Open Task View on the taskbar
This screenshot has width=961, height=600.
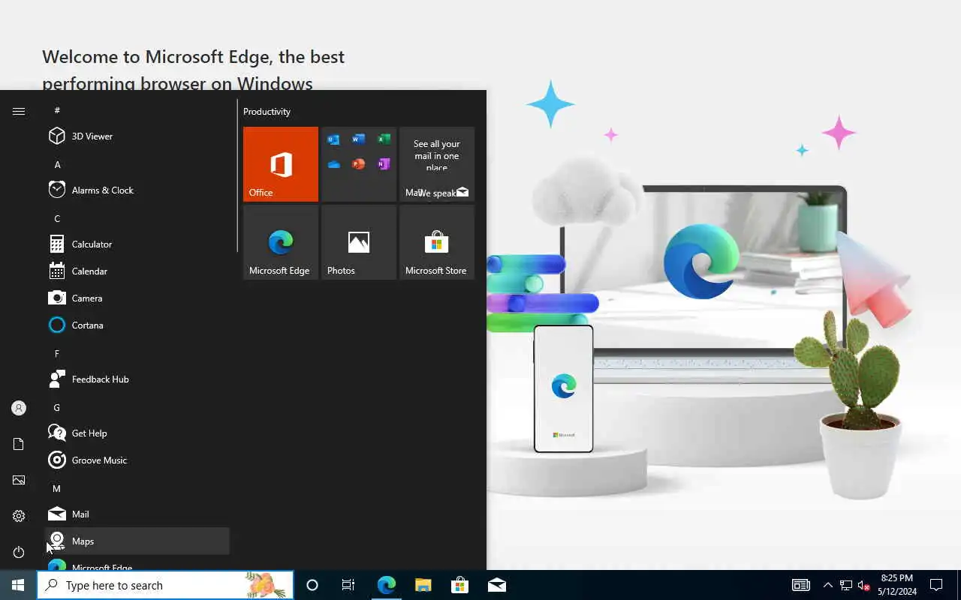(348, 585)
